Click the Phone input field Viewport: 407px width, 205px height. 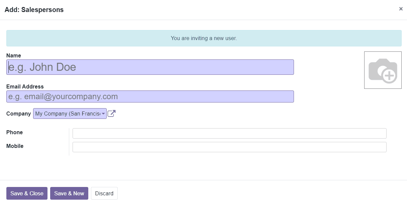pyautogui.click(x=229, y=133)
